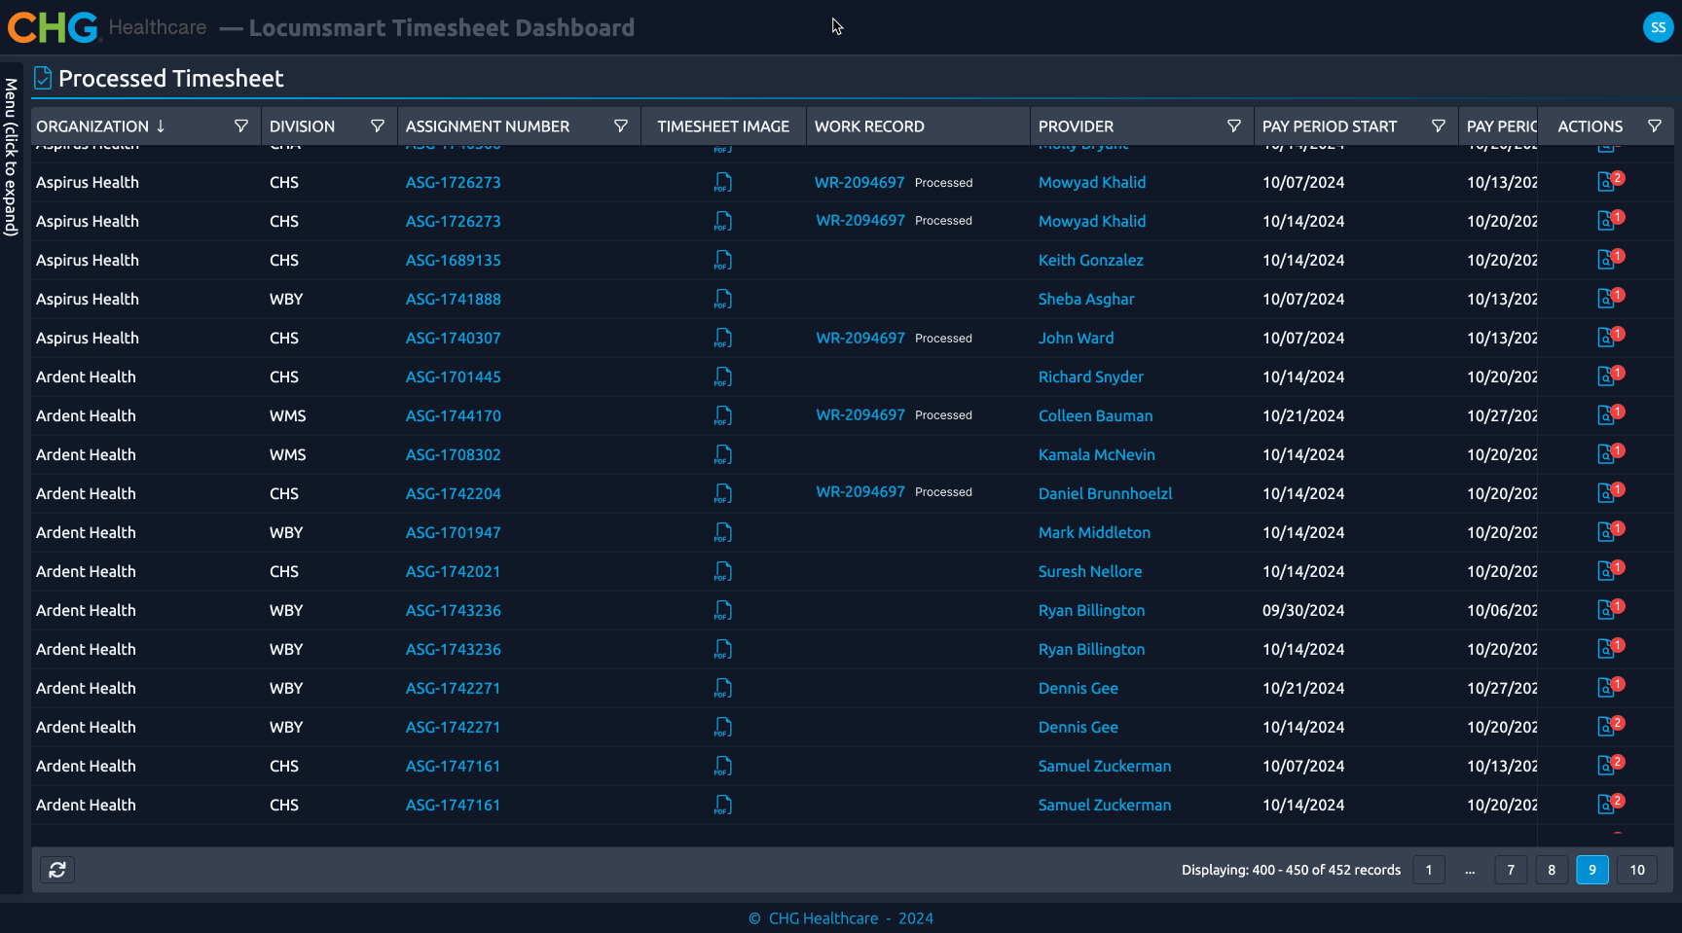Screen dimensions: 1682x933
Task: Open timesheet PDF for Suresh Nellore
Action: click(x=722, y=572)
